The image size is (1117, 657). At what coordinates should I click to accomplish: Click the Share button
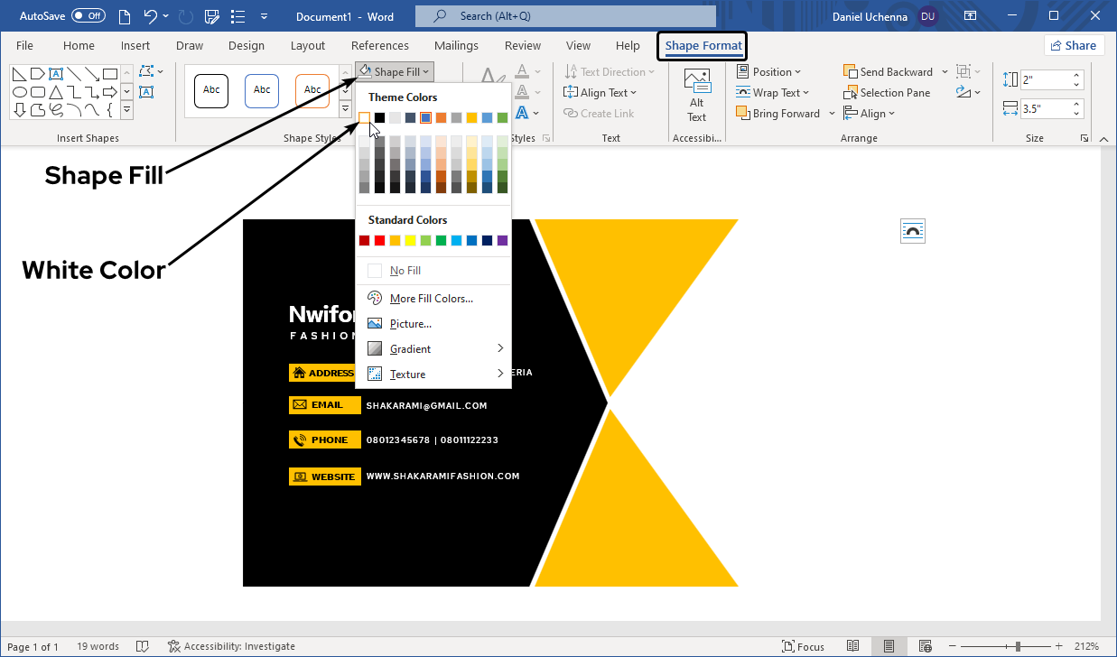point(1074,46)
